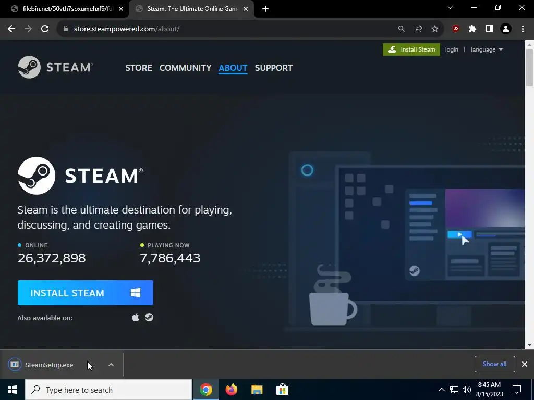Open the notification center icon
Screen dimensions: 534x400
pyautogui.click(x=517, y=390)
